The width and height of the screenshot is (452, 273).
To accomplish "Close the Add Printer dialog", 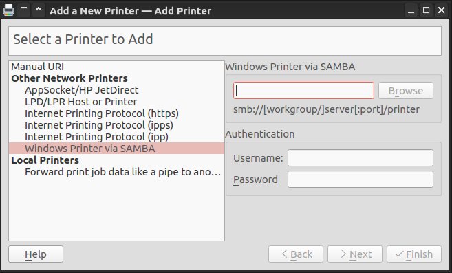I will point(441,10).
